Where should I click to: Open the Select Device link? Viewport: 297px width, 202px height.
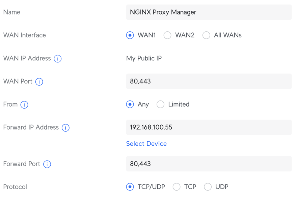pos(146,144)
